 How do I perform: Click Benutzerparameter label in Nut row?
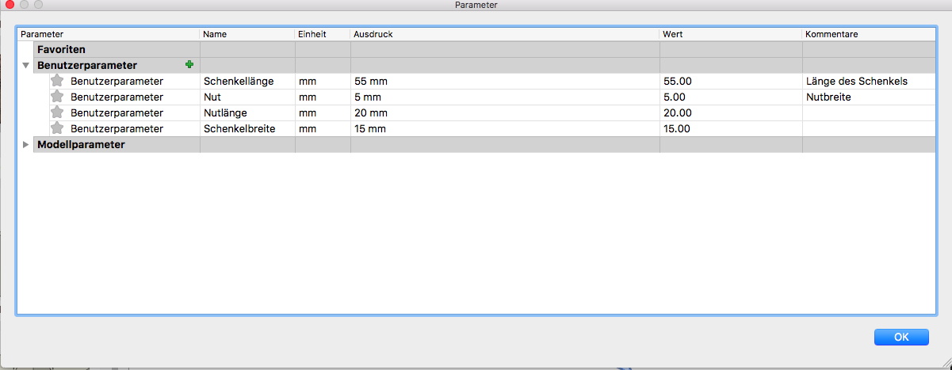point(117,97)
